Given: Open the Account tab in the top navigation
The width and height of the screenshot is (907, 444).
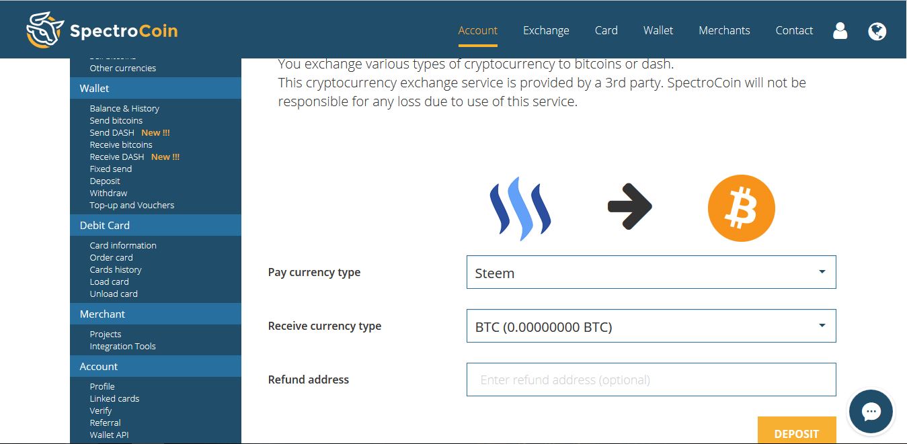Looking at the screenshot, I should 478,30.
